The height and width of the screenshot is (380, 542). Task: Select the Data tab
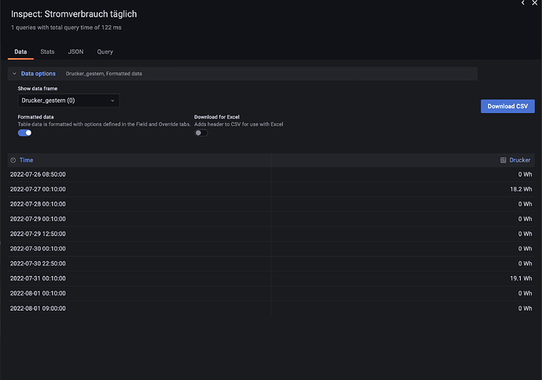pos(20,52)
